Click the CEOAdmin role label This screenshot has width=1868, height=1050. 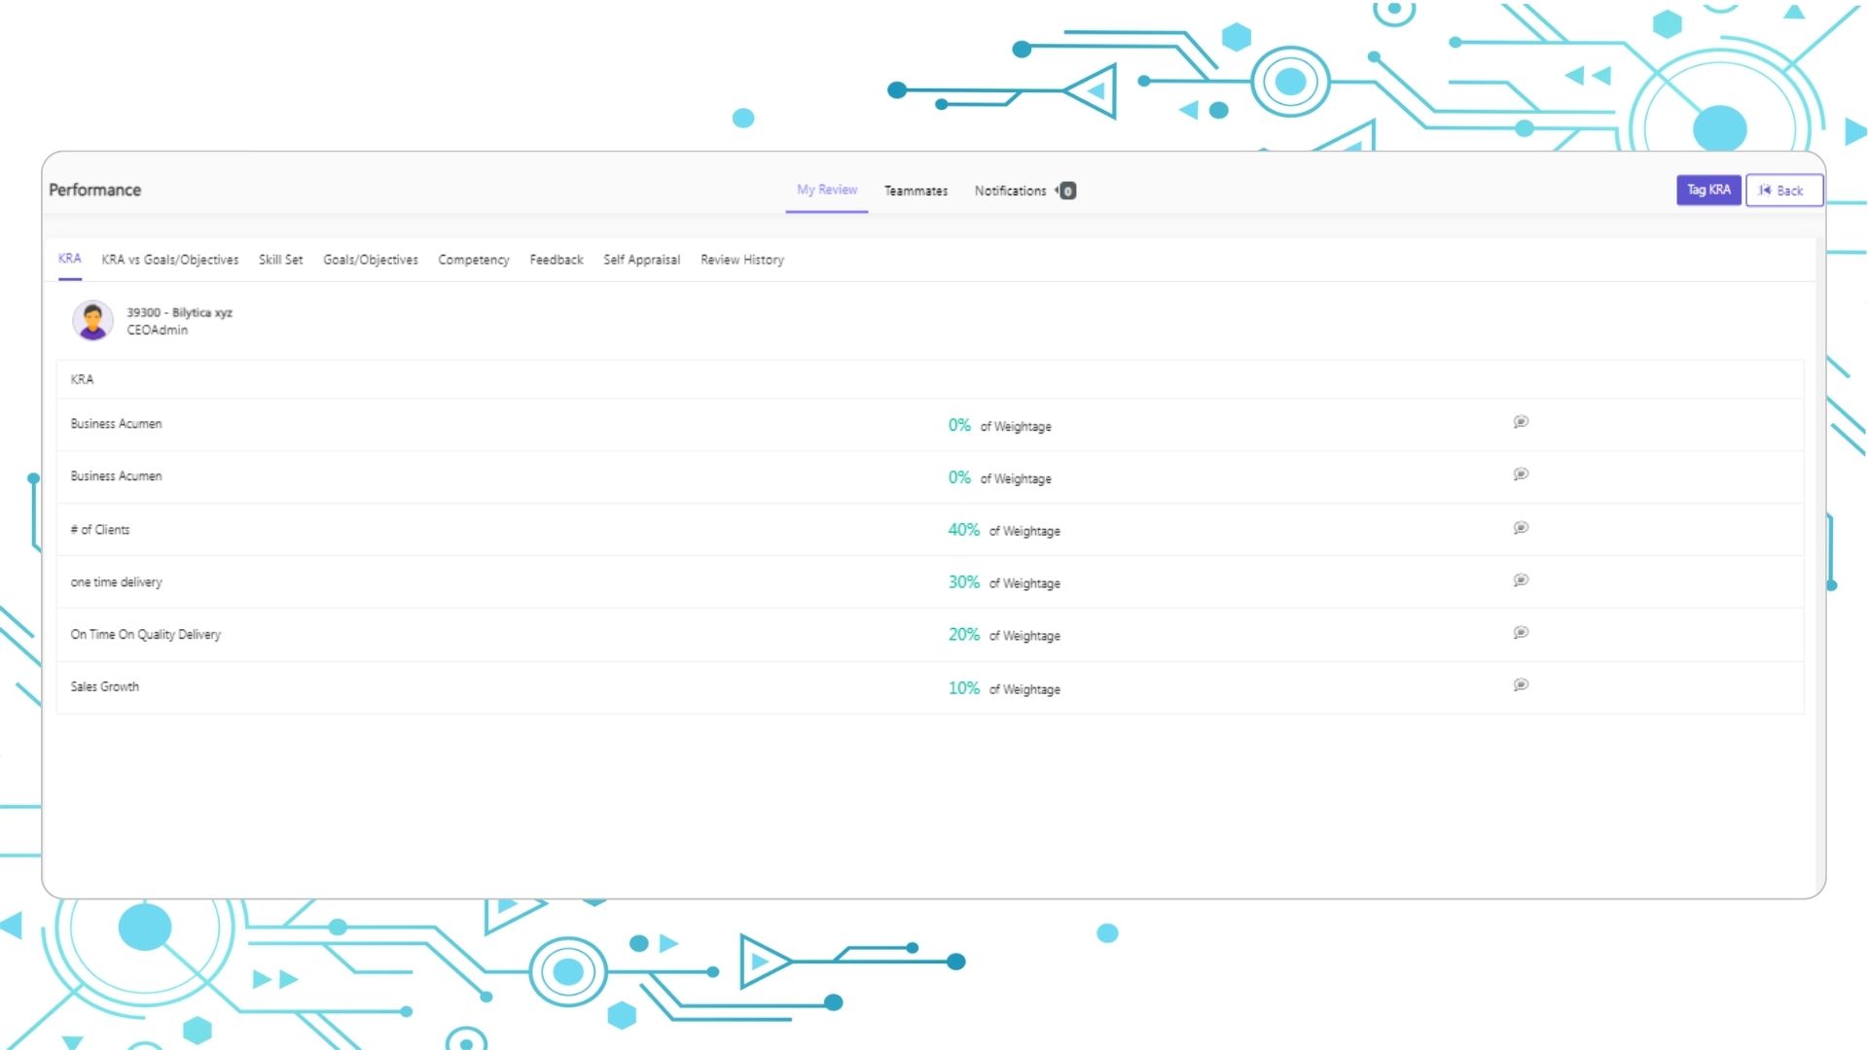[x=157, y=331]
